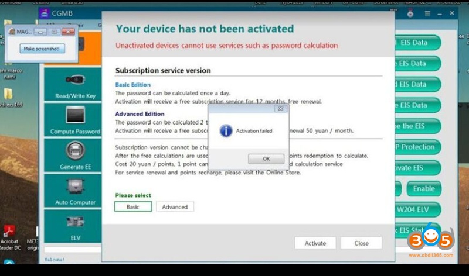Click the Enable button in CGMB window
The width and height of the screenshot is (469, 276).
point(423,188)
